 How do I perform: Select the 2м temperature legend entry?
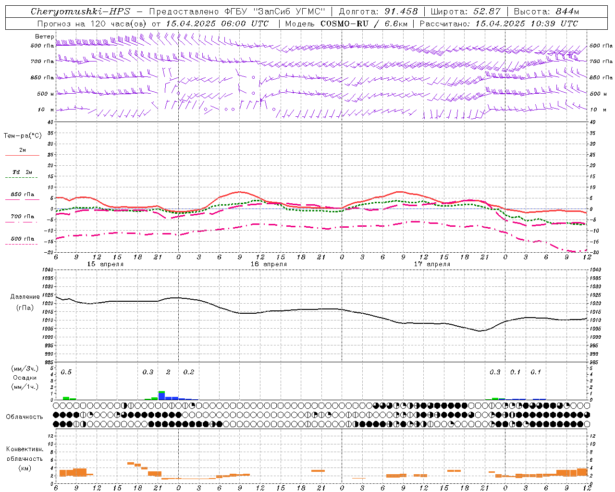tap(23, 150)
